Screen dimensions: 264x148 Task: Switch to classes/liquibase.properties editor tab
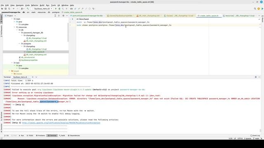point(120,16)
